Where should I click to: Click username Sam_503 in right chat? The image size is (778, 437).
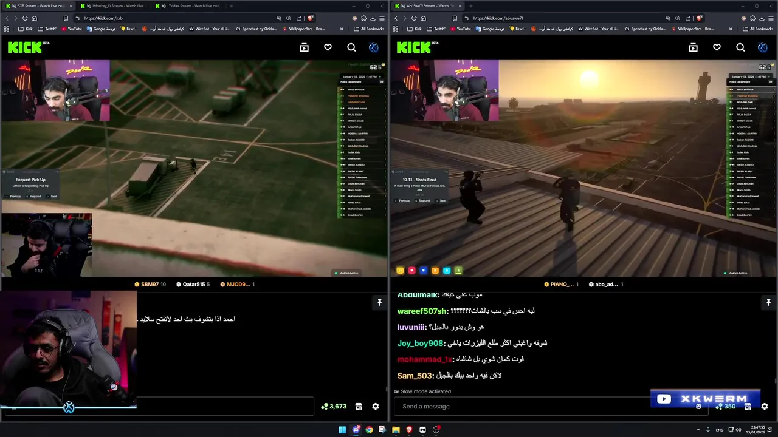(x=415, y=375)
